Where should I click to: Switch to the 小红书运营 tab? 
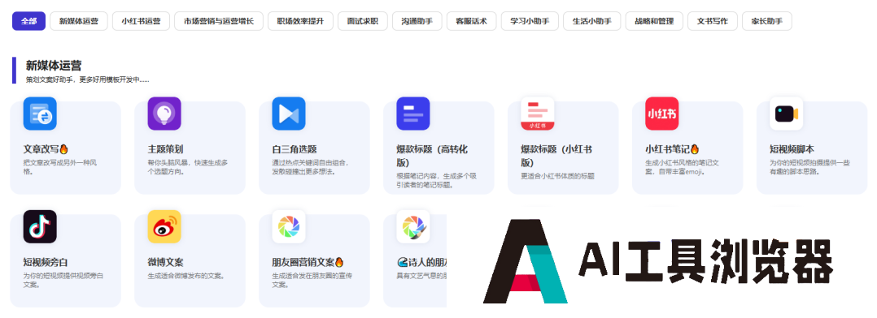[x=141, y=21]
